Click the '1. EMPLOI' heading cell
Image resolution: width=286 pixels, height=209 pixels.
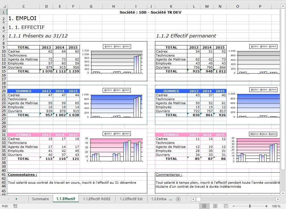[x=22, y=18]
